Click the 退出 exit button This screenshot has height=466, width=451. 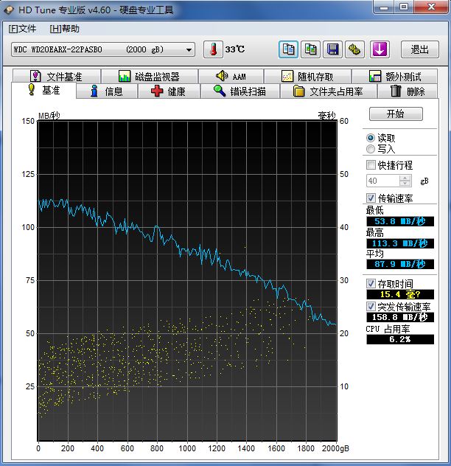tap(419, 49)
